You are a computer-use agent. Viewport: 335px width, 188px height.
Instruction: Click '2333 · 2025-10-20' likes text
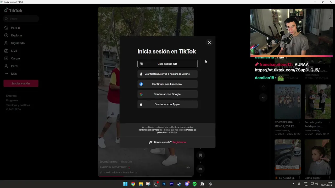pos(287,134)
